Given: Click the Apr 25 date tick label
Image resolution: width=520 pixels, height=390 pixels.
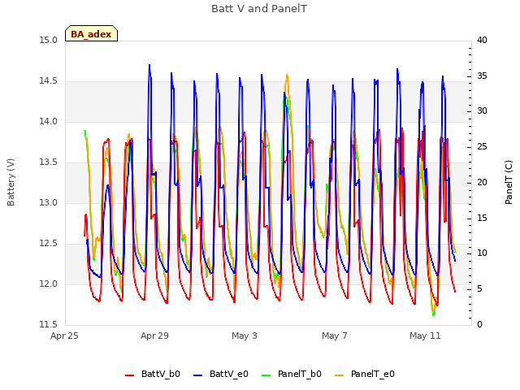Looking at the screenshot, I should pos(64,336).
